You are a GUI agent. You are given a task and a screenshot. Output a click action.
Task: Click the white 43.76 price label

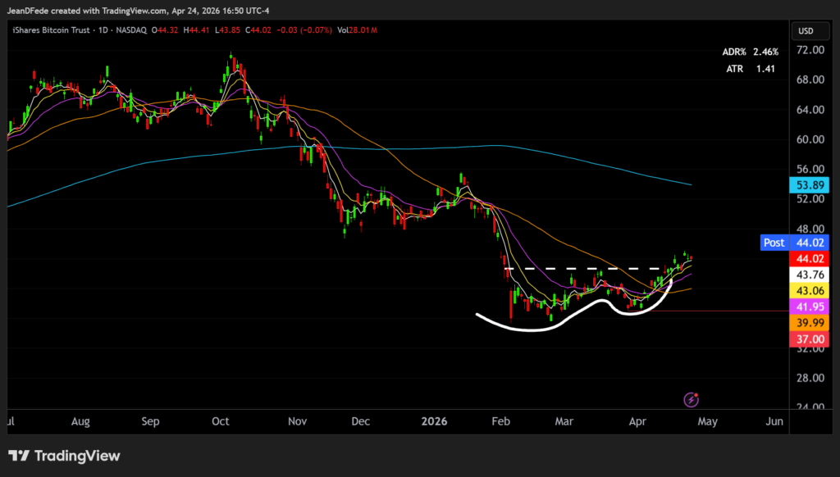pyautogui.click(x=809, y=275)
